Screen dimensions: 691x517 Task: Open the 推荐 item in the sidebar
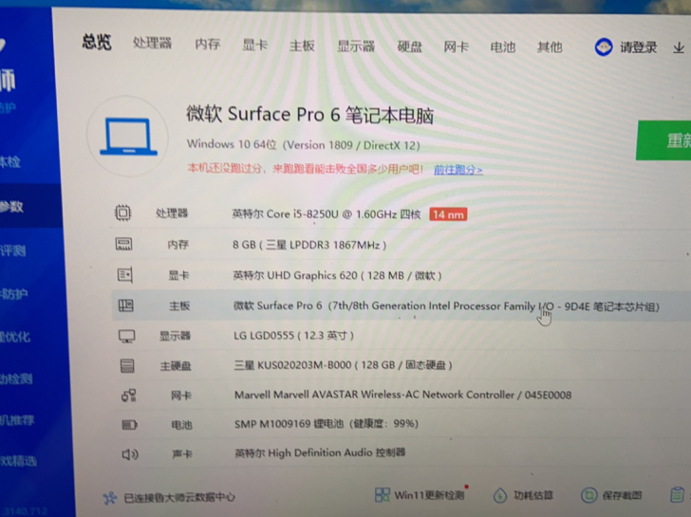[x=17, y=420]
